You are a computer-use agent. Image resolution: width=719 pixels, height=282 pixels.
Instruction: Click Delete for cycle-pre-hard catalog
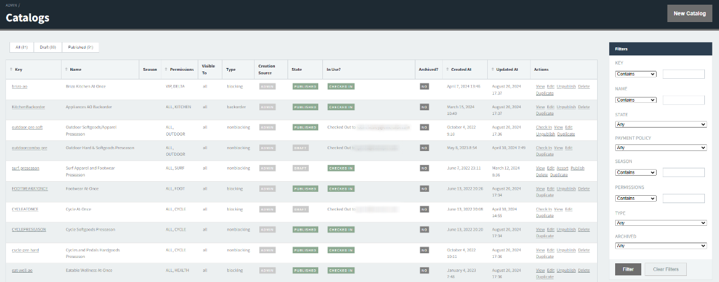tap(584, 250)
